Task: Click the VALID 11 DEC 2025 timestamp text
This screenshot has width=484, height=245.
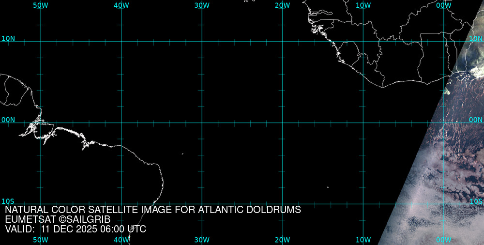Action: (x=76, y=230)
